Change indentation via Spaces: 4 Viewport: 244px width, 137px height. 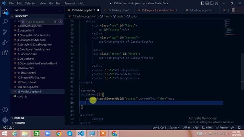pos(174,127)
